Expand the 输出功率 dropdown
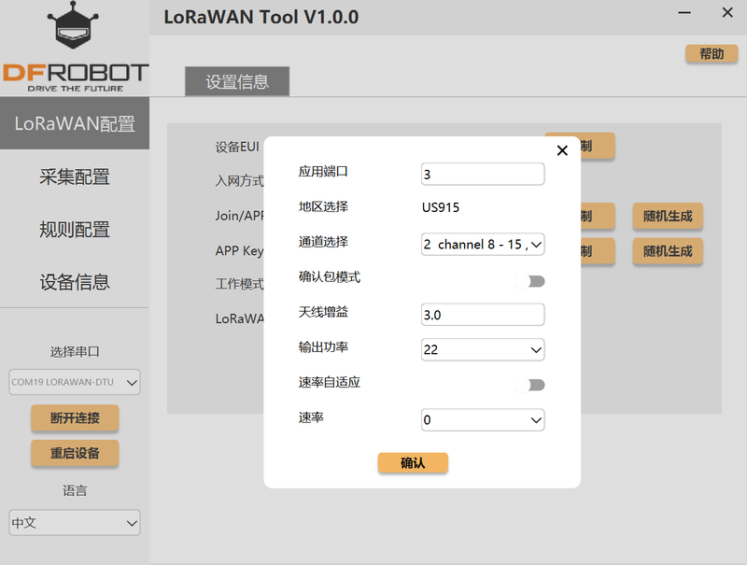 tap(483, 350)
